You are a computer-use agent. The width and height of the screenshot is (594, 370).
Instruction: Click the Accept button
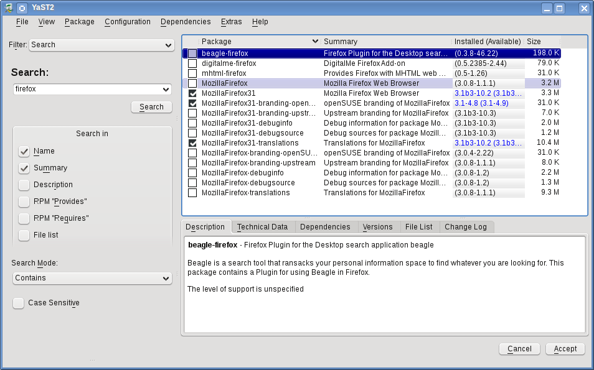[565, 349]
